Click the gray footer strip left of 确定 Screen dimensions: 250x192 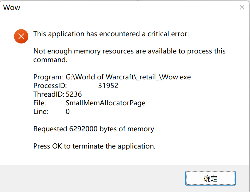[x=92, y=178]
